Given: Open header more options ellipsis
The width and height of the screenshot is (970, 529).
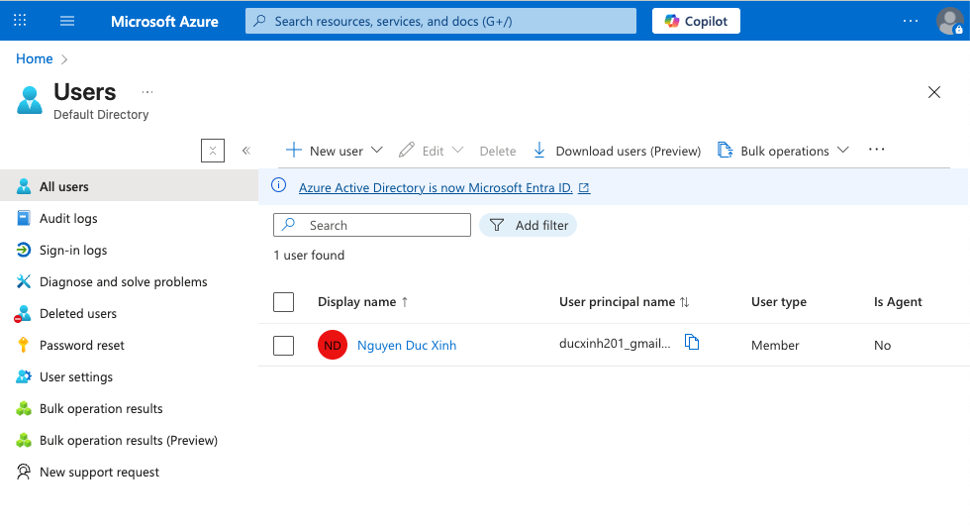Looking at the screenshot, I should 911,21.
